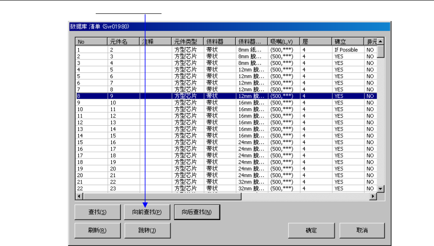Viewport: 434px width, 246px height.
Task: Click the 注释 column header
Action: (155, 42)
